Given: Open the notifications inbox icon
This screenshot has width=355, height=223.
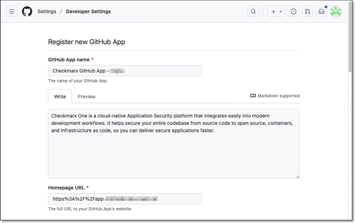Looking at the screenshot, I should point(321,12).
